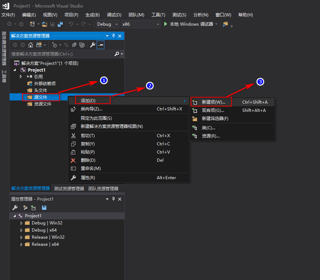Screen dimensions: 320x280
Task: Click the green Start Debugging play icon
Action: pyautogui.click(x=165, y=24)
